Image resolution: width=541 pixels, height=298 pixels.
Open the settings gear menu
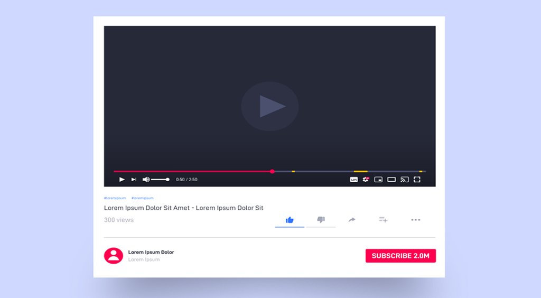(x=366, y=179)
